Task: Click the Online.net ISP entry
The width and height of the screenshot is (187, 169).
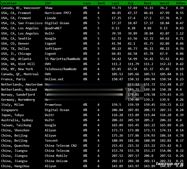Action: [x=54, y=79]
